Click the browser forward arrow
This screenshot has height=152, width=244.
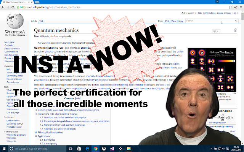[8, 7]
